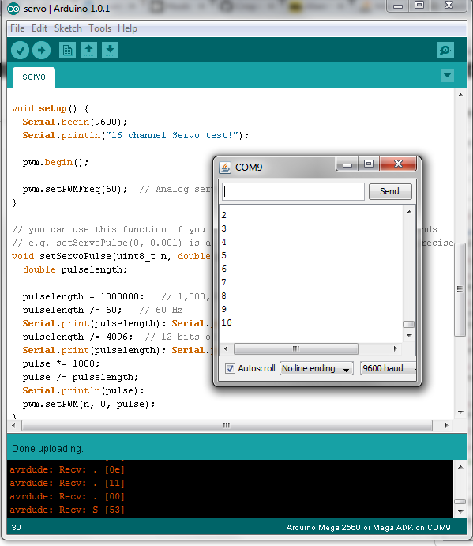Click serial monitor scroll left arrow
This screenshot has height=546, width=473.
[x=226, y=348]
